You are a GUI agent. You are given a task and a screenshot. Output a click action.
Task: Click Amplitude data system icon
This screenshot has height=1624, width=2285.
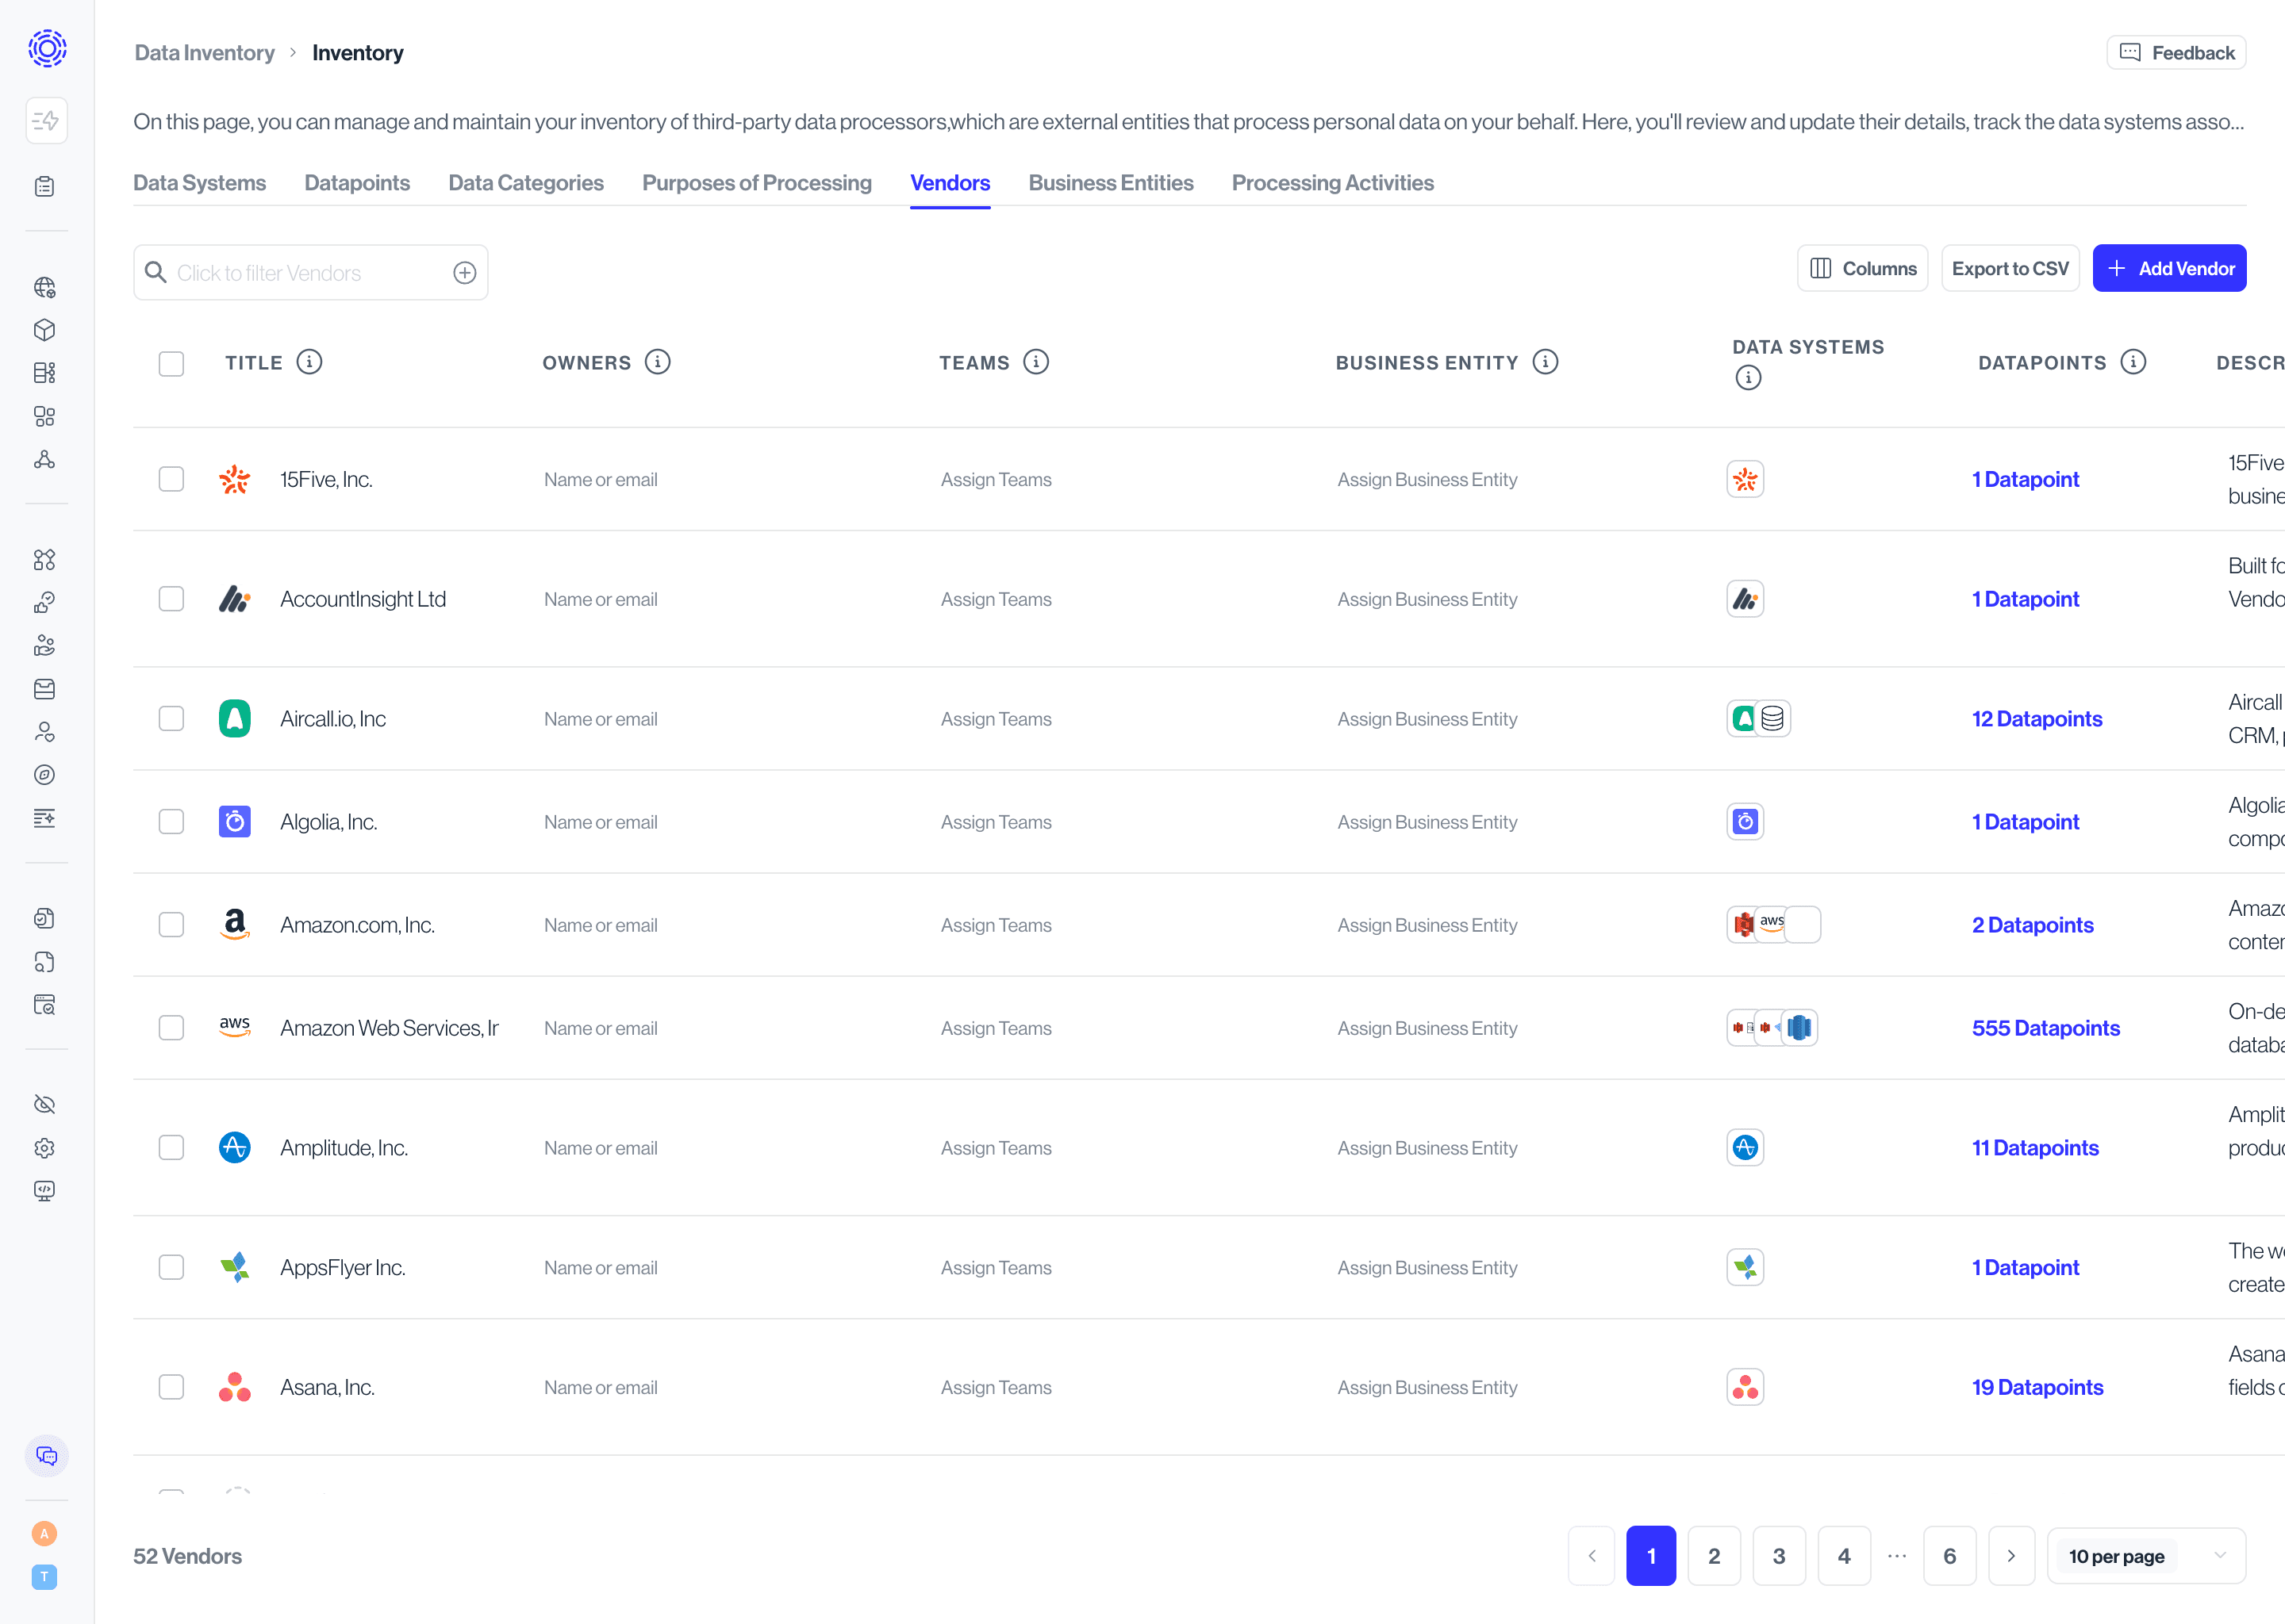point(1745,1148)
